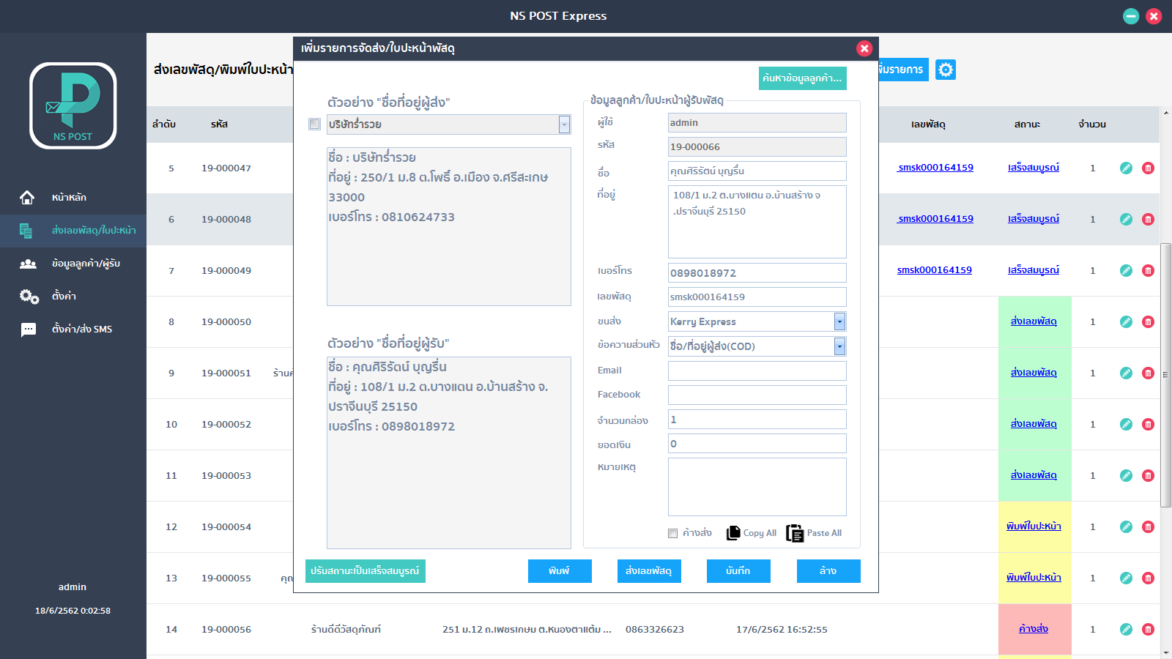1172x659 pixels.
Task: Click the green edit icon for row 19-000047
Action: pyautogui.click(x=1126, y=168)
